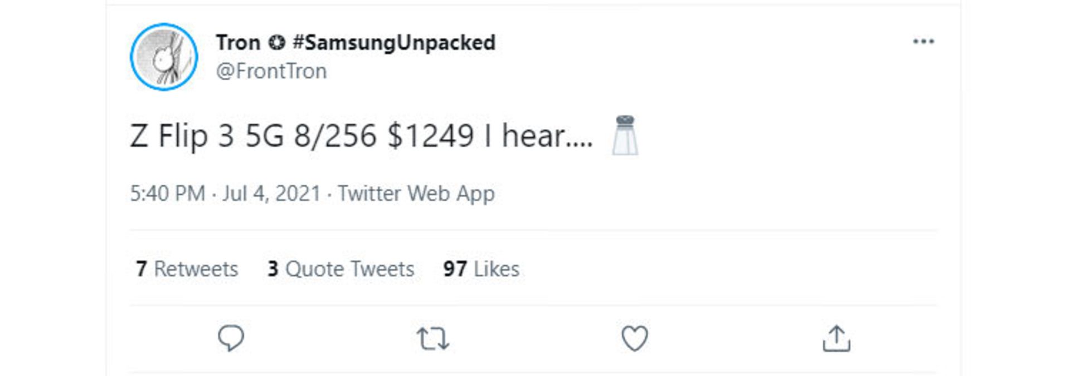Open the #SamsungUnpacked hashtag
The image size is (1070, 376).
tap(394, 42)
